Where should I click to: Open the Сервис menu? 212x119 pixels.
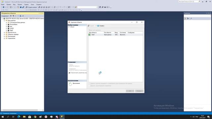26,4
